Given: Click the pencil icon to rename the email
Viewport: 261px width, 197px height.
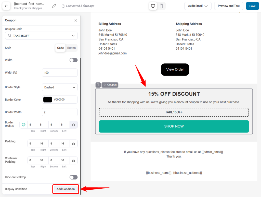Looking at the screenshot, I should pyautogui.click(x=54, y=6).
